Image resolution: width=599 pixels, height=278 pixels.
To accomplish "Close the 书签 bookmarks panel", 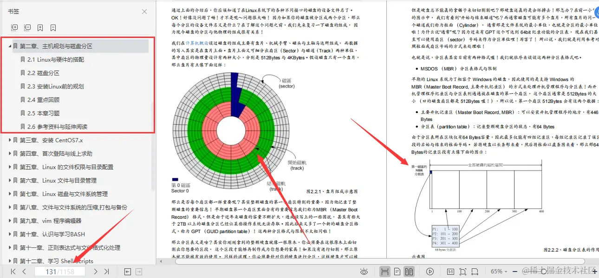I will click(x=144, y=12).
